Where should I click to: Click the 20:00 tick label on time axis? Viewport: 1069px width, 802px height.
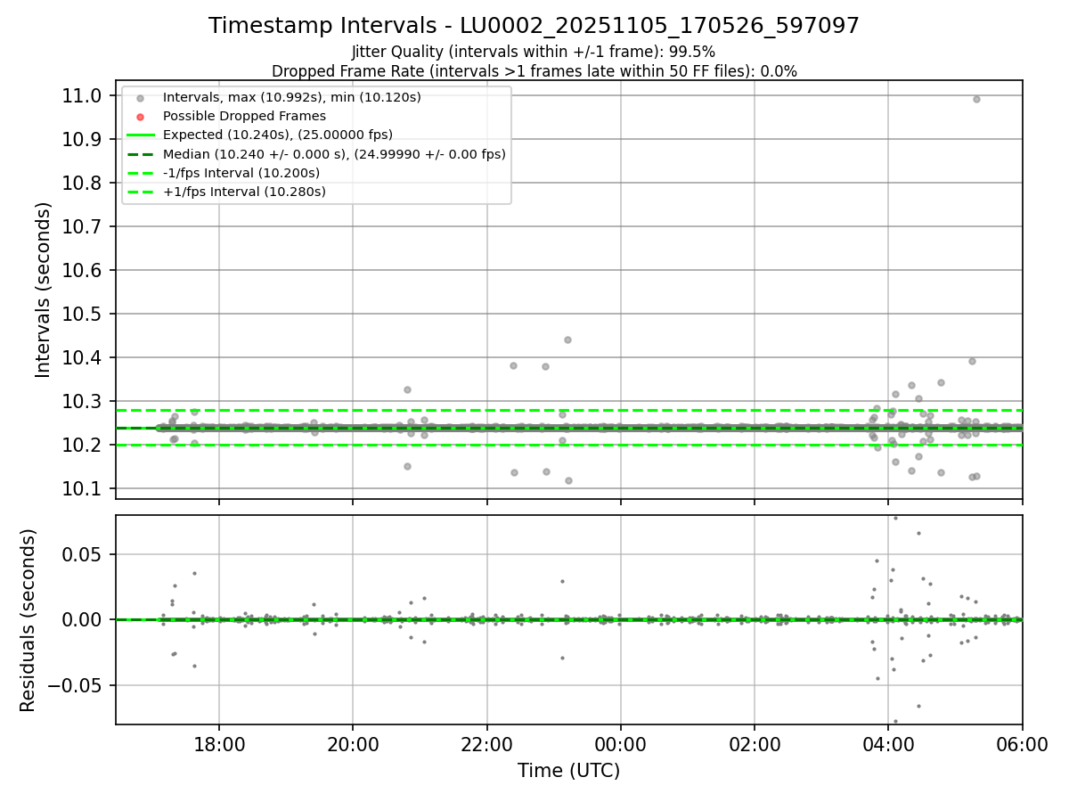(x=353, y=743)
